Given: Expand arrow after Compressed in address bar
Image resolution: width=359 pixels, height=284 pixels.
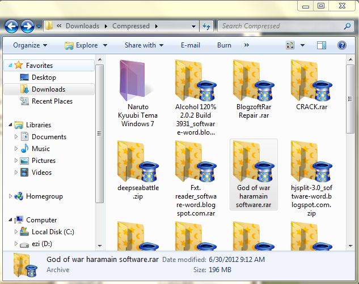Looking at the screenshot, I should [x=157, y=26].
